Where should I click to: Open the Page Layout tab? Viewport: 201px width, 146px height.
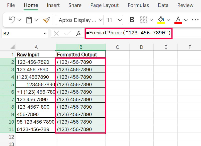coord(105,5)
